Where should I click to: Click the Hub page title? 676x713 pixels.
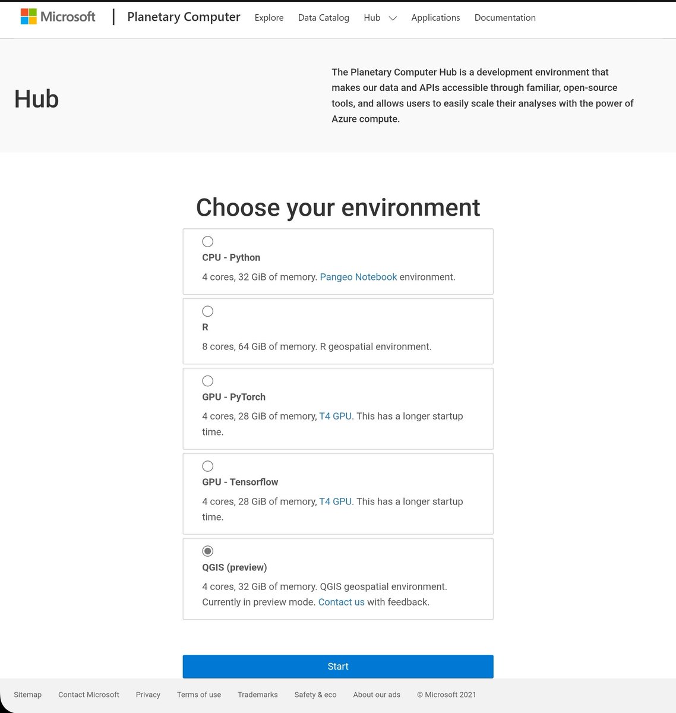click(36, 99)
